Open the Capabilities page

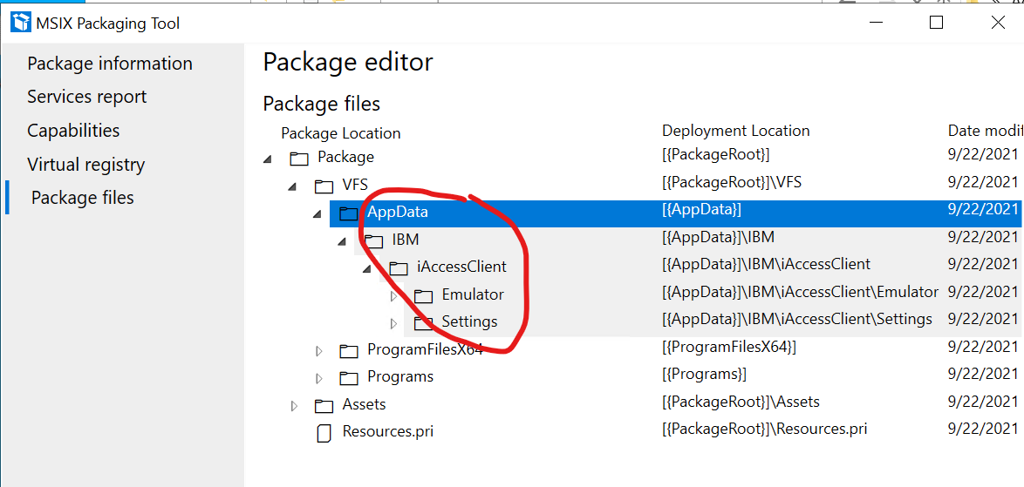pyautogui.click(x=73, y=131)
